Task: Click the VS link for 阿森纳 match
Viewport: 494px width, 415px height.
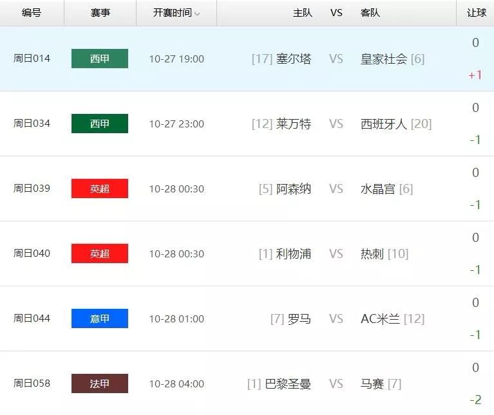Action: [336, 189]
